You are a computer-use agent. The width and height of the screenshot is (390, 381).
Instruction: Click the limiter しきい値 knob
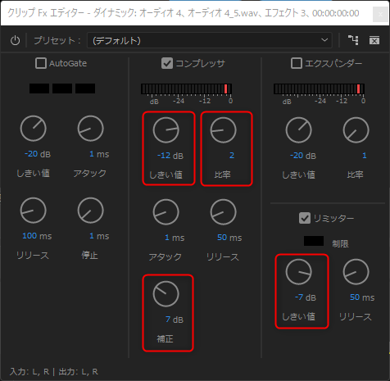pos(298,272)
